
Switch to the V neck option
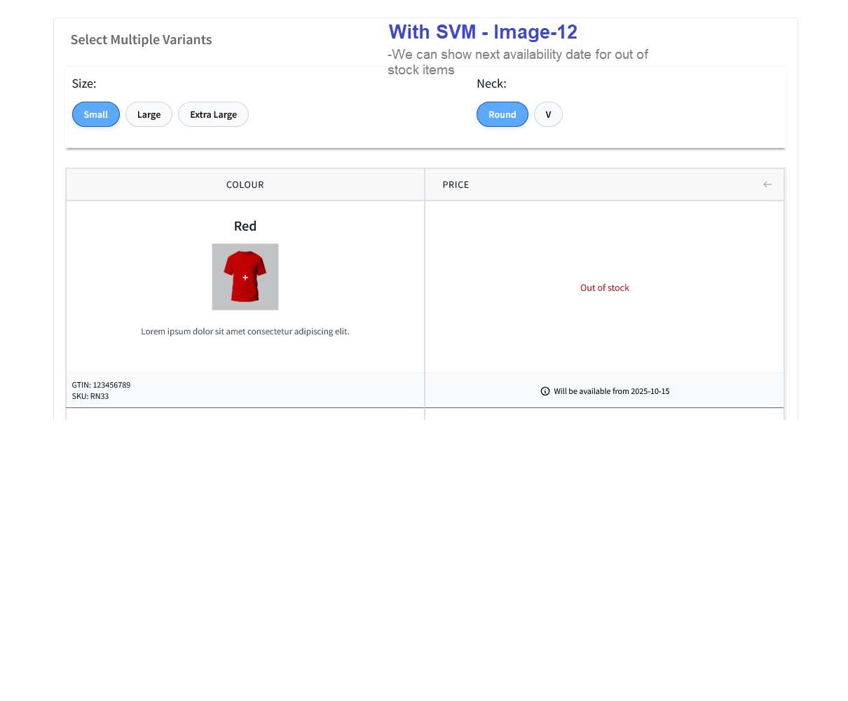pos(548,114)
